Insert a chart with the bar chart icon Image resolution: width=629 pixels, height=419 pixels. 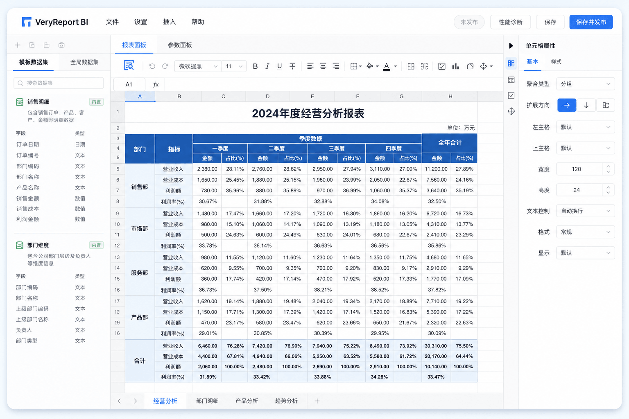point(455,66)
